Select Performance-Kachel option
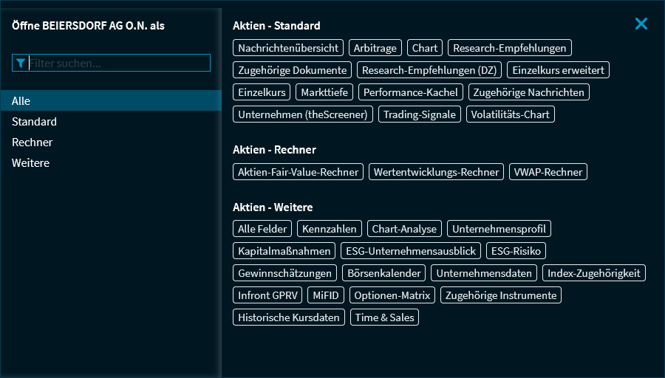This screenshot has width=665, height=378. (x=412, y=92)
